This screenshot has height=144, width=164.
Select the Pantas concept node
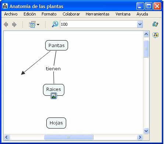click(57, 45)
